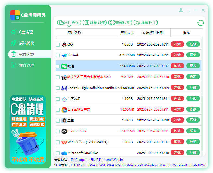Expand 更多 options for ToDesk
Viewport: 213px width, 173px height.
[193, 55]
